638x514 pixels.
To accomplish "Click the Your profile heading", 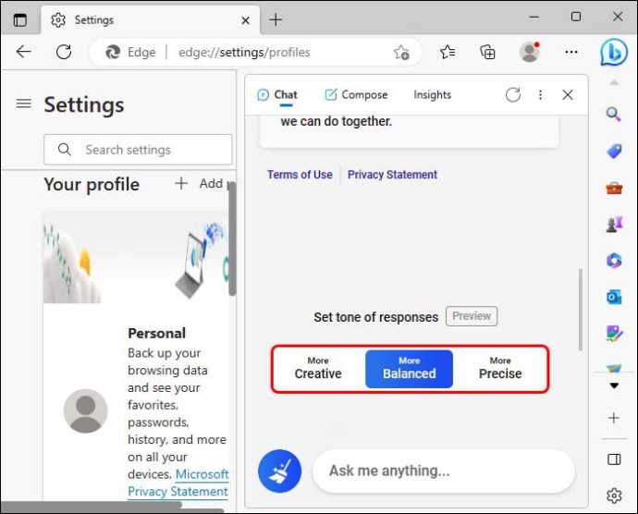I will pyautogui.click(x=92, y=184).
